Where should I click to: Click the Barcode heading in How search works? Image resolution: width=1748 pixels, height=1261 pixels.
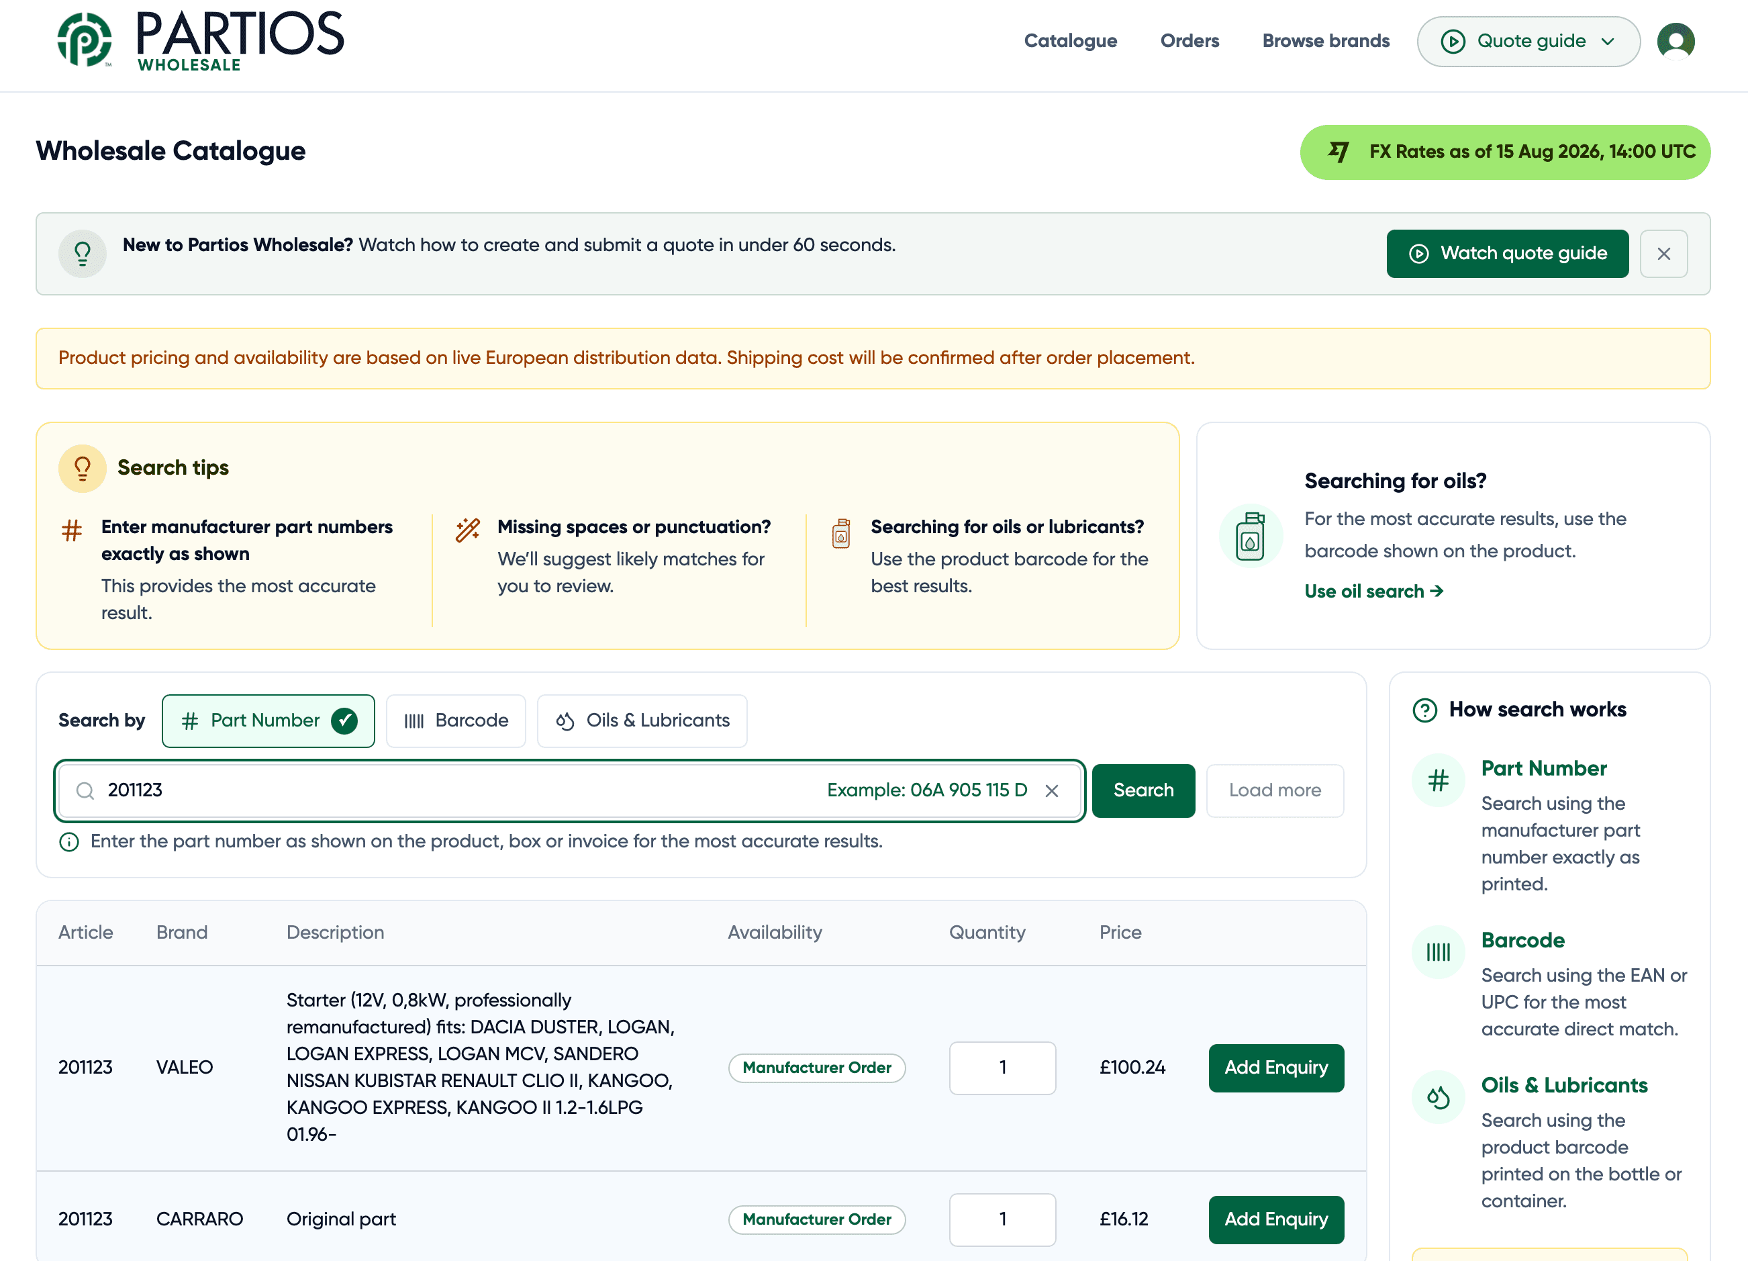(x=1522, y=940)
